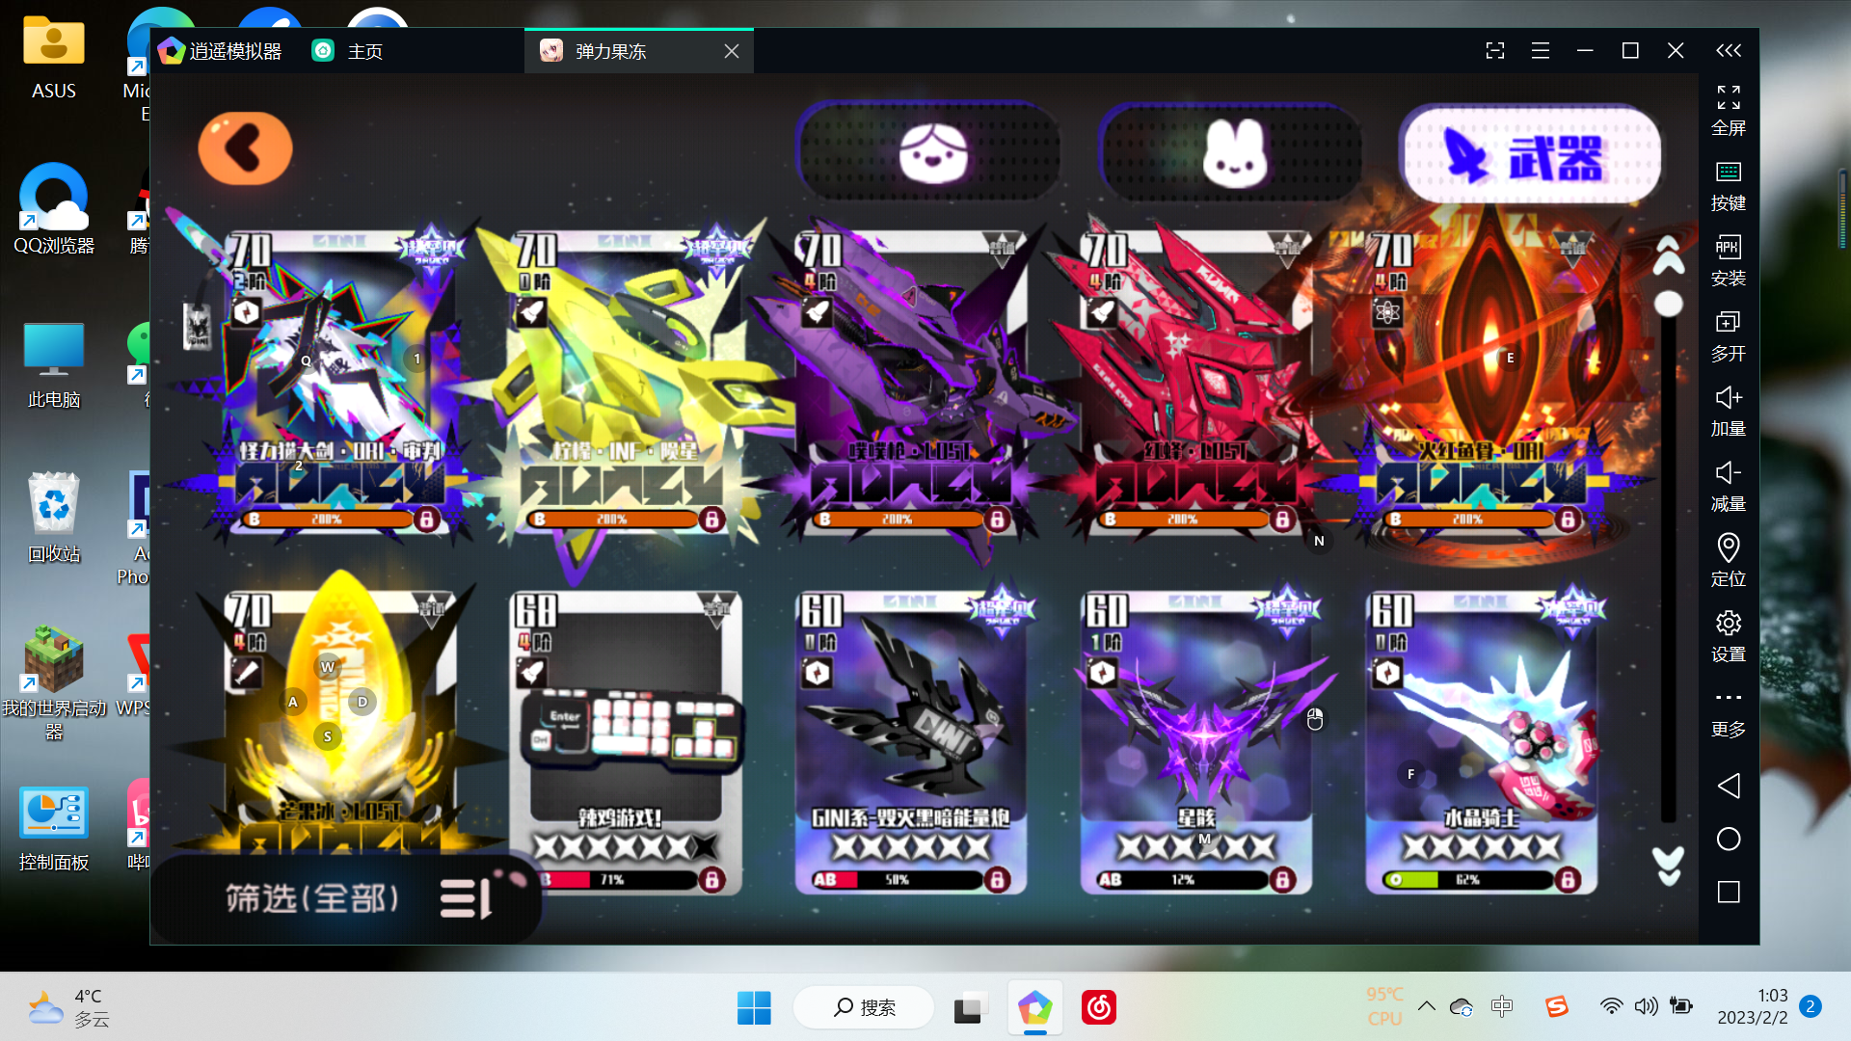Screen dimensions: 1851x1041
Task: Open the emulator hamburger menu
Action: (1540, 50)
